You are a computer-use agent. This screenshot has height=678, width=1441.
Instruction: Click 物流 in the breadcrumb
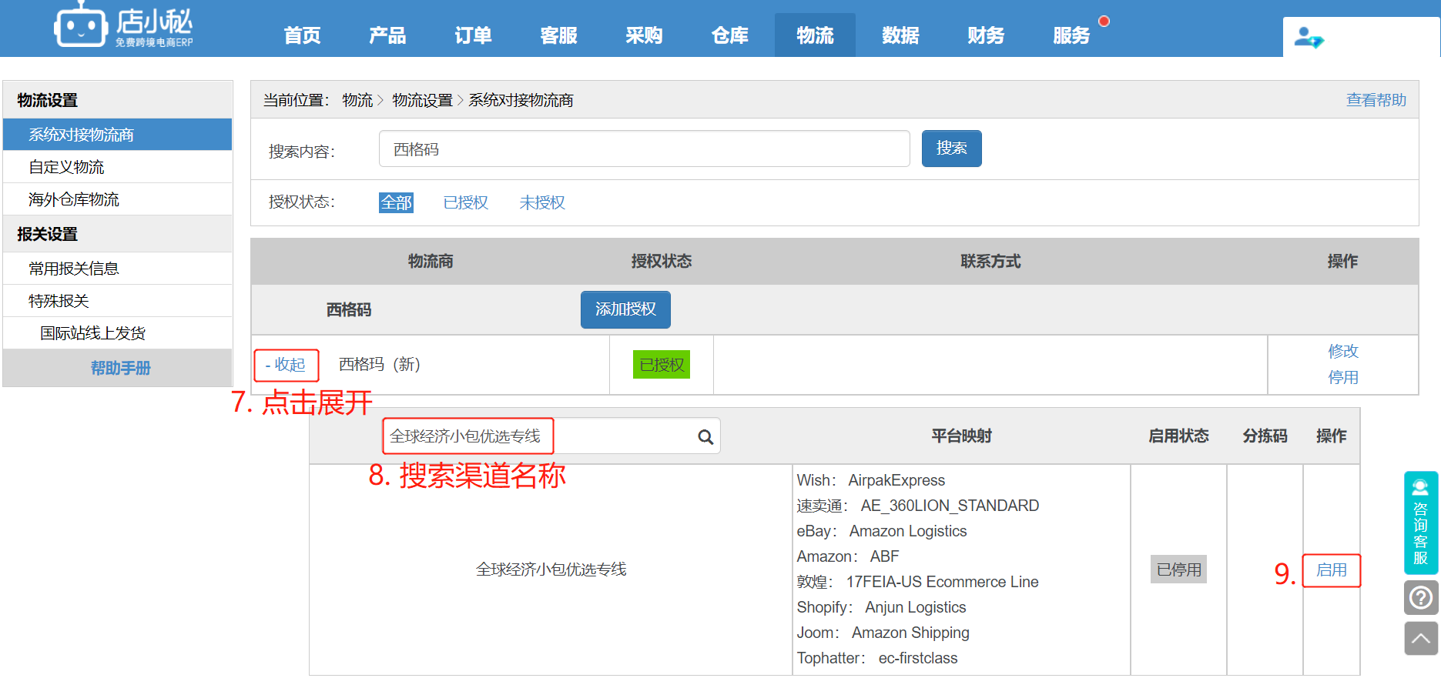(357, 100)
